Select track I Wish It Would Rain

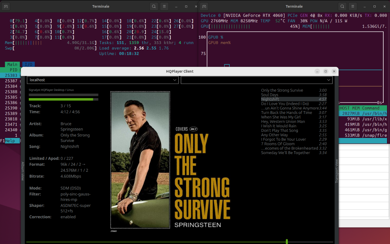click(x=294, y=126)
